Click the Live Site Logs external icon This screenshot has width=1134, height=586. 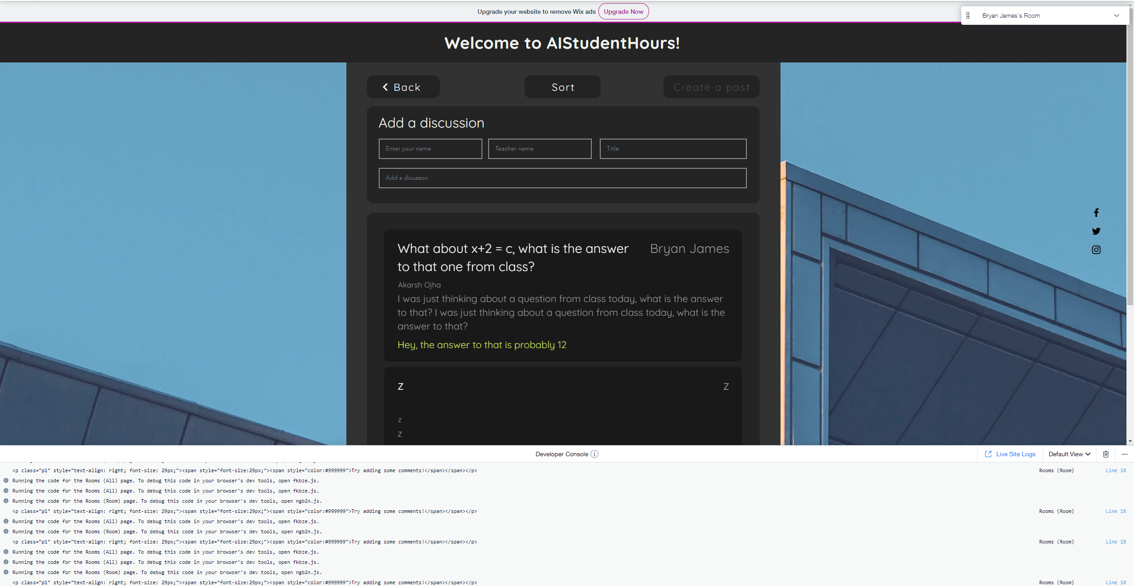pyautogui.click(x=988, y=454)
